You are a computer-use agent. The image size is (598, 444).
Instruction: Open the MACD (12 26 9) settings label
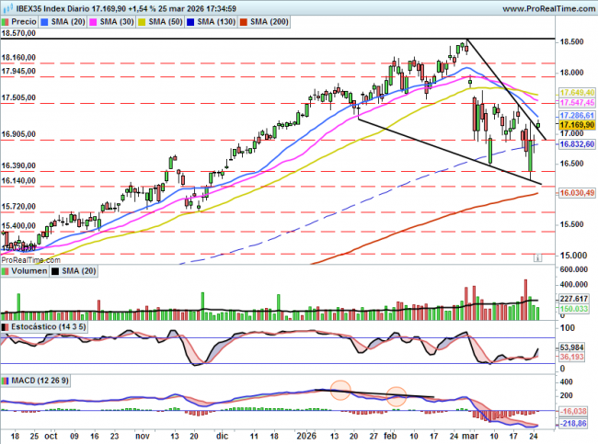pos(40,381)
